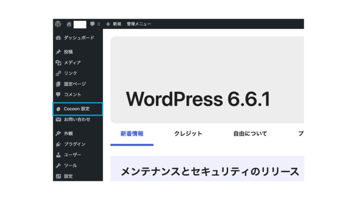Image resolution: width=357 pixels, height=200 pixels.
Task: Click the Cocoon 設定 circle icon
Action: coord(58,109)
